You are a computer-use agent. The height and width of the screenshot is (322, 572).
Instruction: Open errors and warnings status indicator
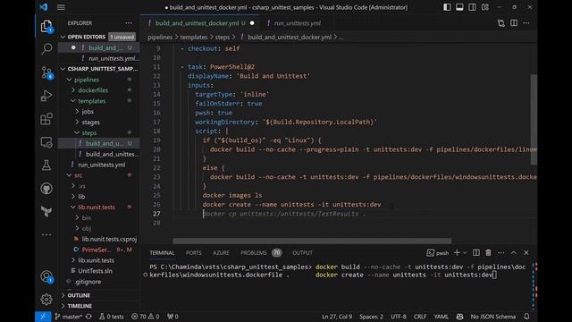coord(145,317)
